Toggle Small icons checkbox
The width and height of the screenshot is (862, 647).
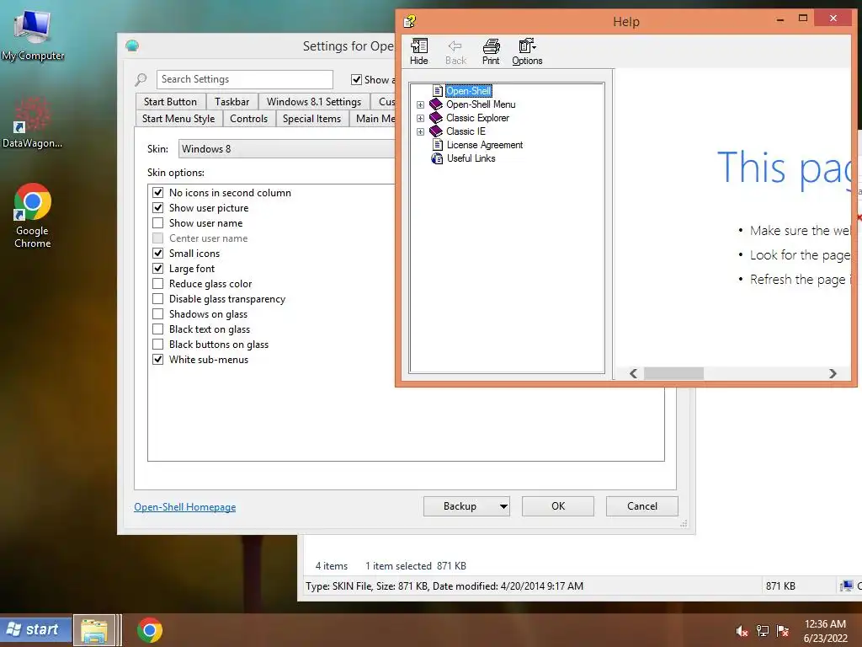coord(157,253)
